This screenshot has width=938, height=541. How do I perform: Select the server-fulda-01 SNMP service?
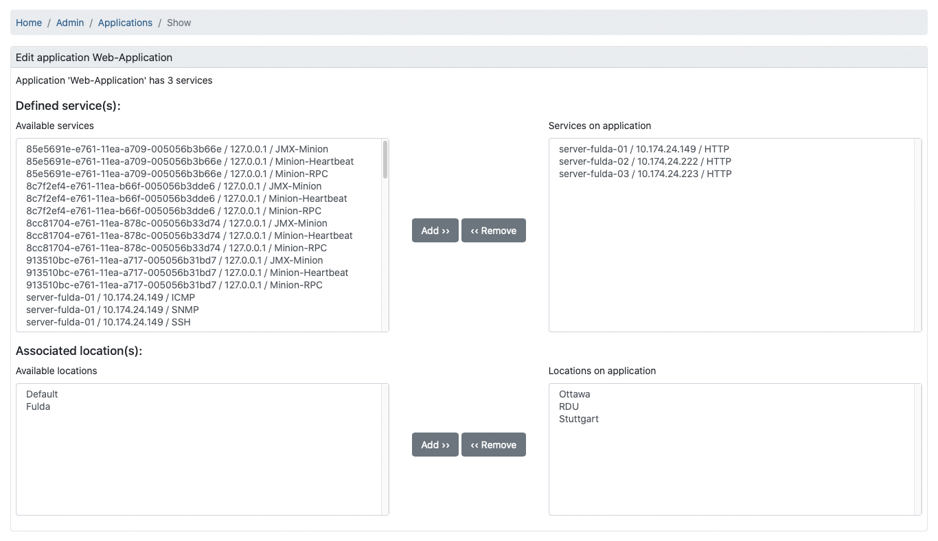(x=112, y=310)
